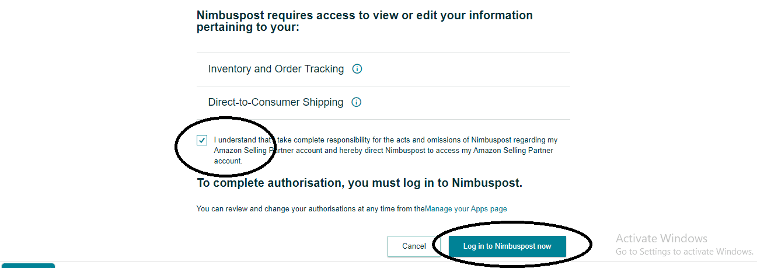Click Log in to Nimbuspost now

click(507, 246)
